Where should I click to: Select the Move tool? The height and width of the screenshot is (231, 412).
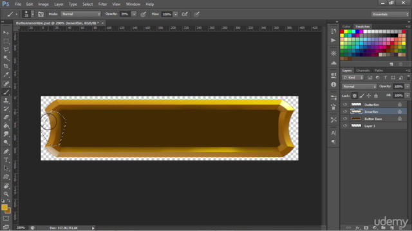point(6,33)
